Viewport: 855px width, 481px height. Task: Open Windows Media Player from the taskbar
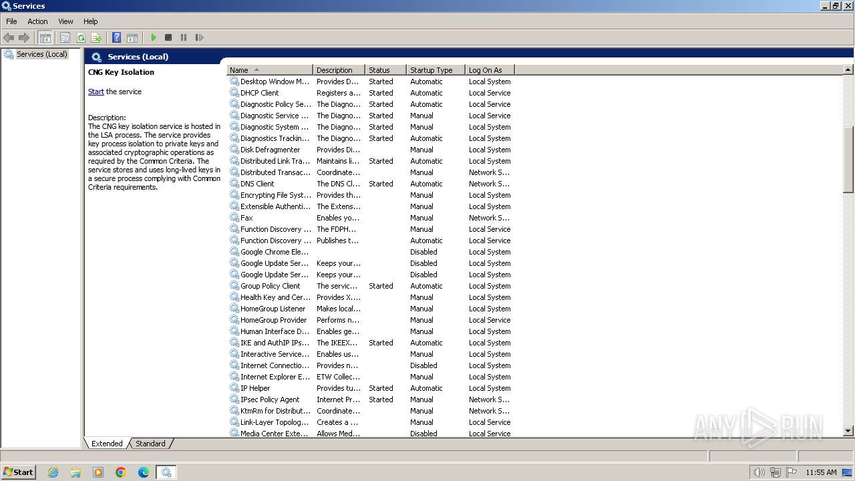98,472
